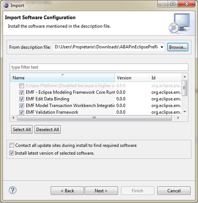Click the help question mark icon
198x203 pixels.
click(x=13, y=190)
